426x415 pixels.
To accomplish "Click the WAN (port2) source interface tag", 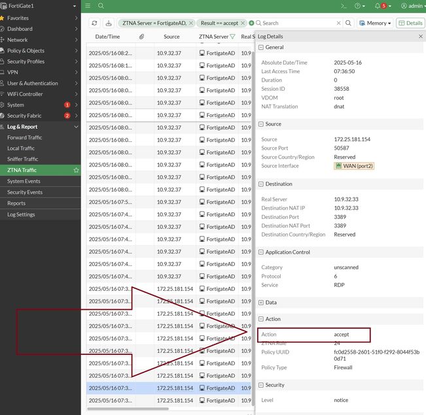I will click(354, 166).
